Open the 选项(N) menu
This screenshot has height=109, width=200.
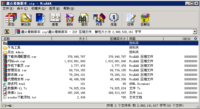coord(55,9)
